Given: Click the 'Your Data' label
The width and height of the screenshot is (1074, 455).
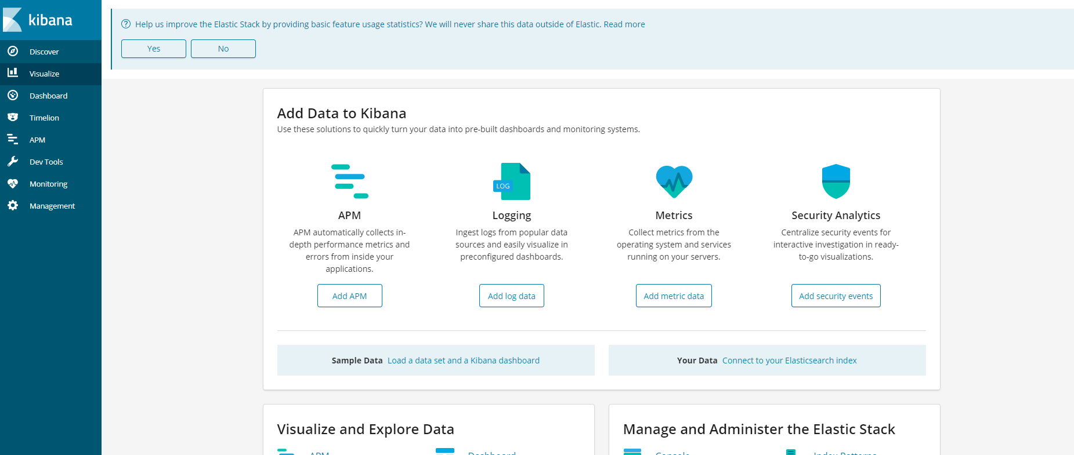Looking at the screenshot, I should point(697,361).
